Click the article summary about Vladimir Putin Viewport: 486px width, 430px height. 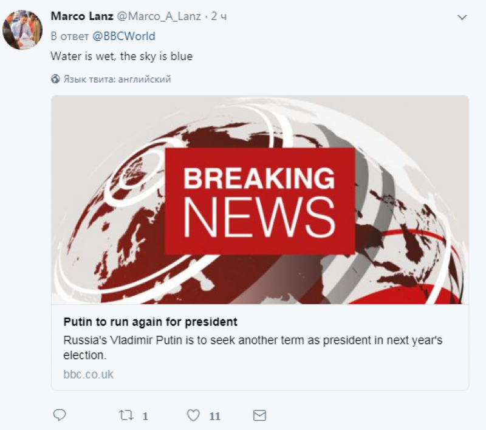(x=253, y=347)
